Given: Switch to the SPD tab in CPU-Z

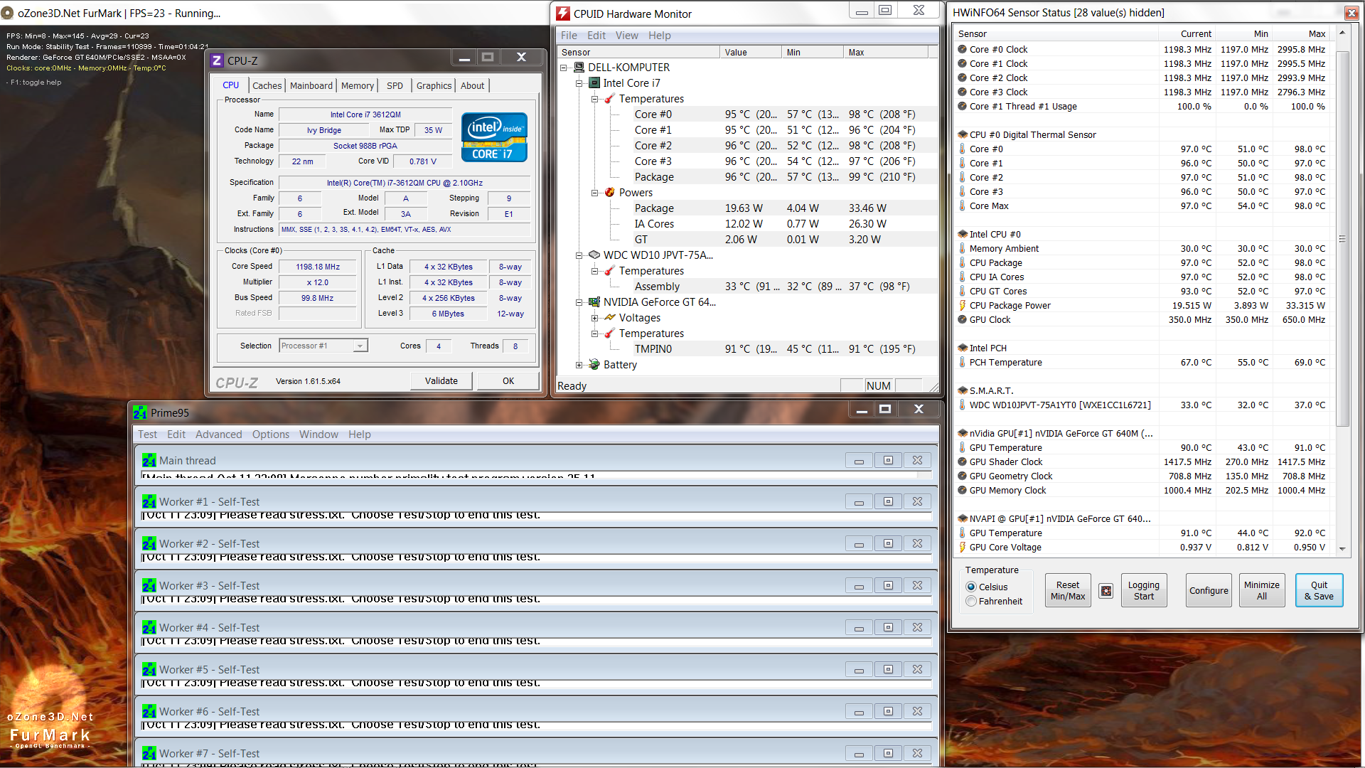Looking at the screenshot, I should [x=395, y=85].
